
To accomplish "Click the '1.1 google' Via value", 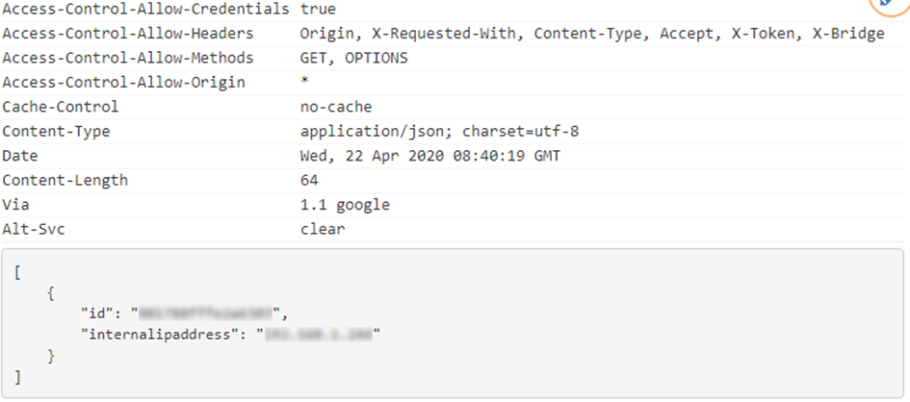I will (346, 204).
